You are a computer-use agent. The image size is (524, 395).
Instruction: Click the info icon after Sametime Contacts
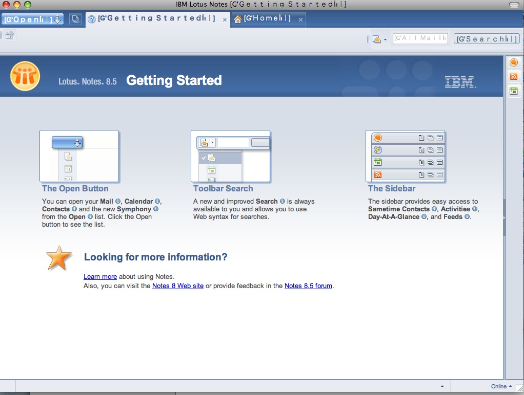coord(434,209)
